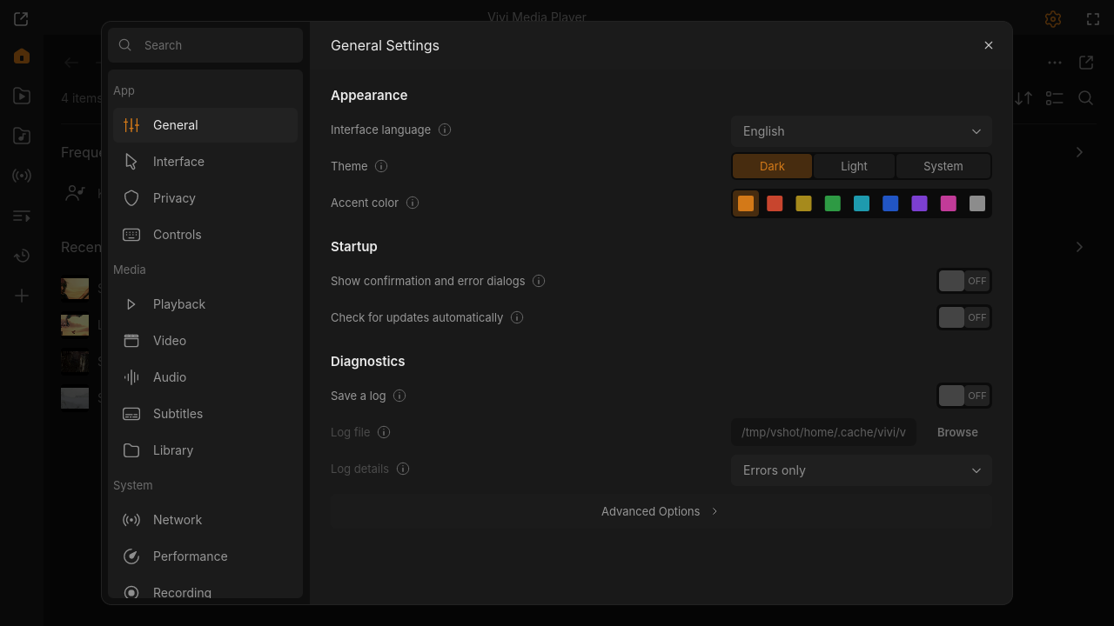Open Performance settings category

coord(205,556)
